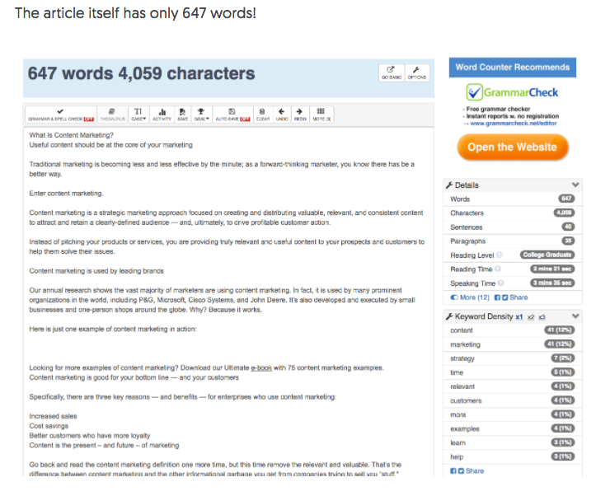Click the e-book link in text
This screenshot has height=496, width=596.
[261, 367]
